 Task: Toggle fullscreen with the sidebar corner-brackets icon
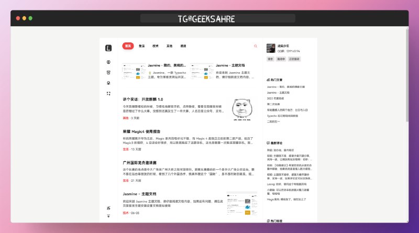(108, 94)
